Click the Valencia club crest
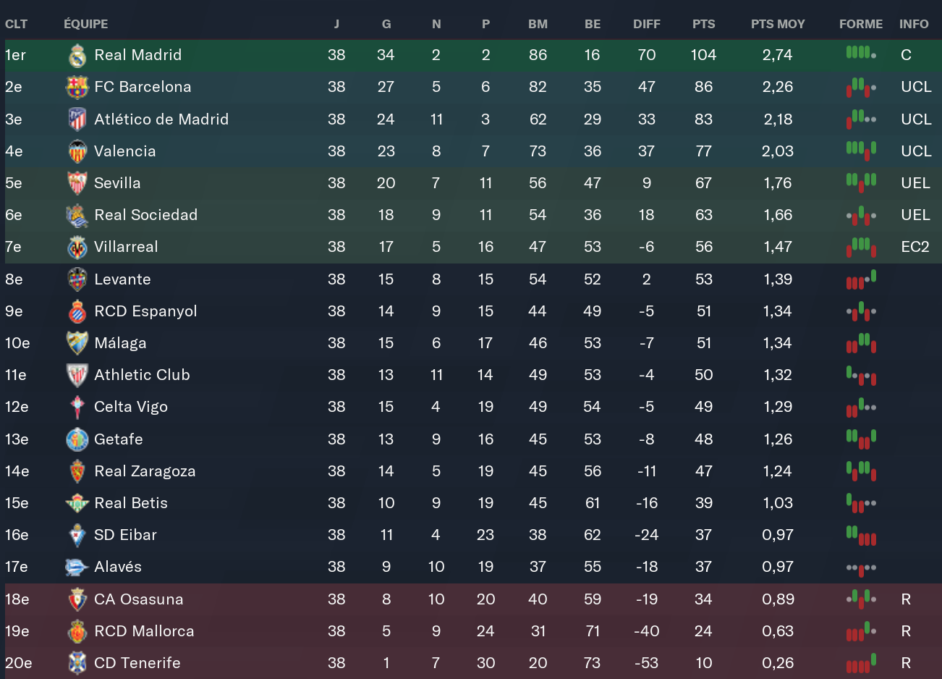The image size is (942, 679). (77, 151)
